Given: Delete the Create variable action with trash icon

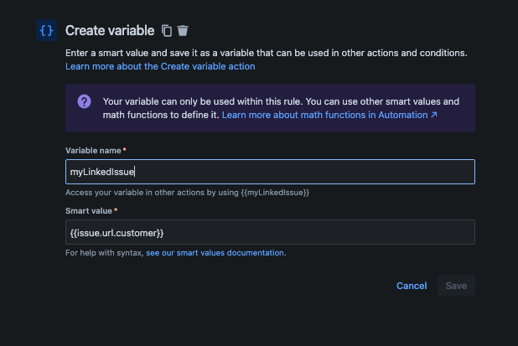Looking at the screenshot, I should (x=183, y=31).
